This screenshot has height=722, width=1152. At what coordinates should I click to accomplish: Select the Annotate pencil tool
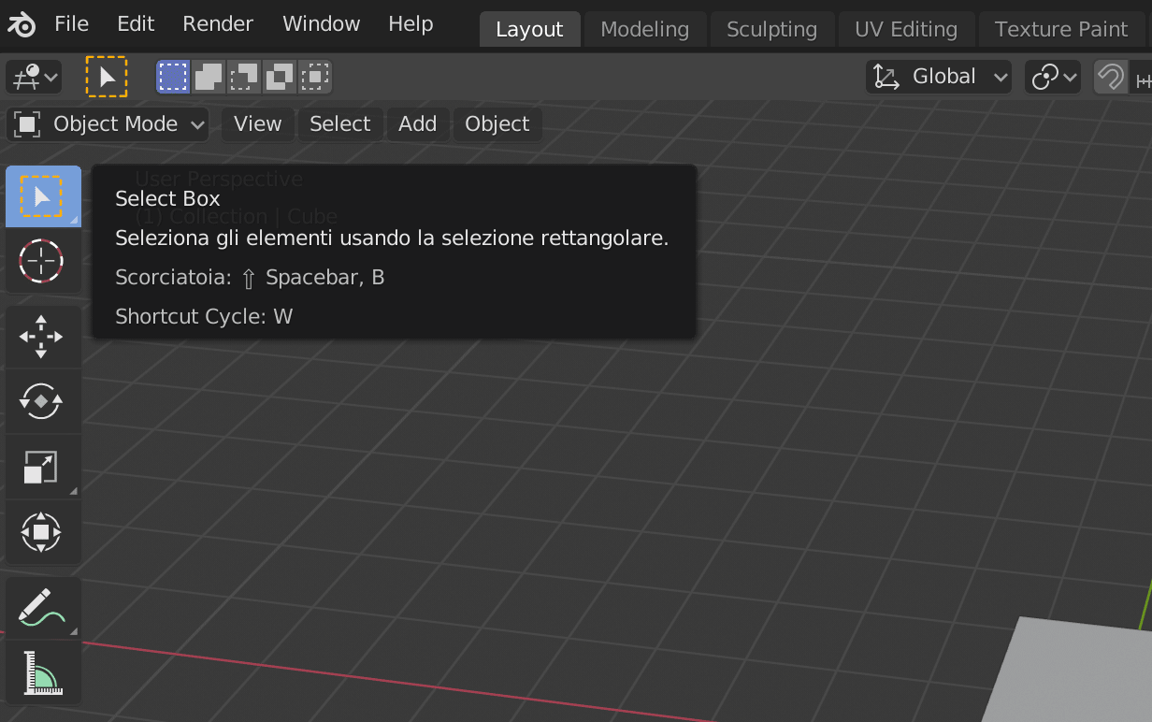pos(41,608)
